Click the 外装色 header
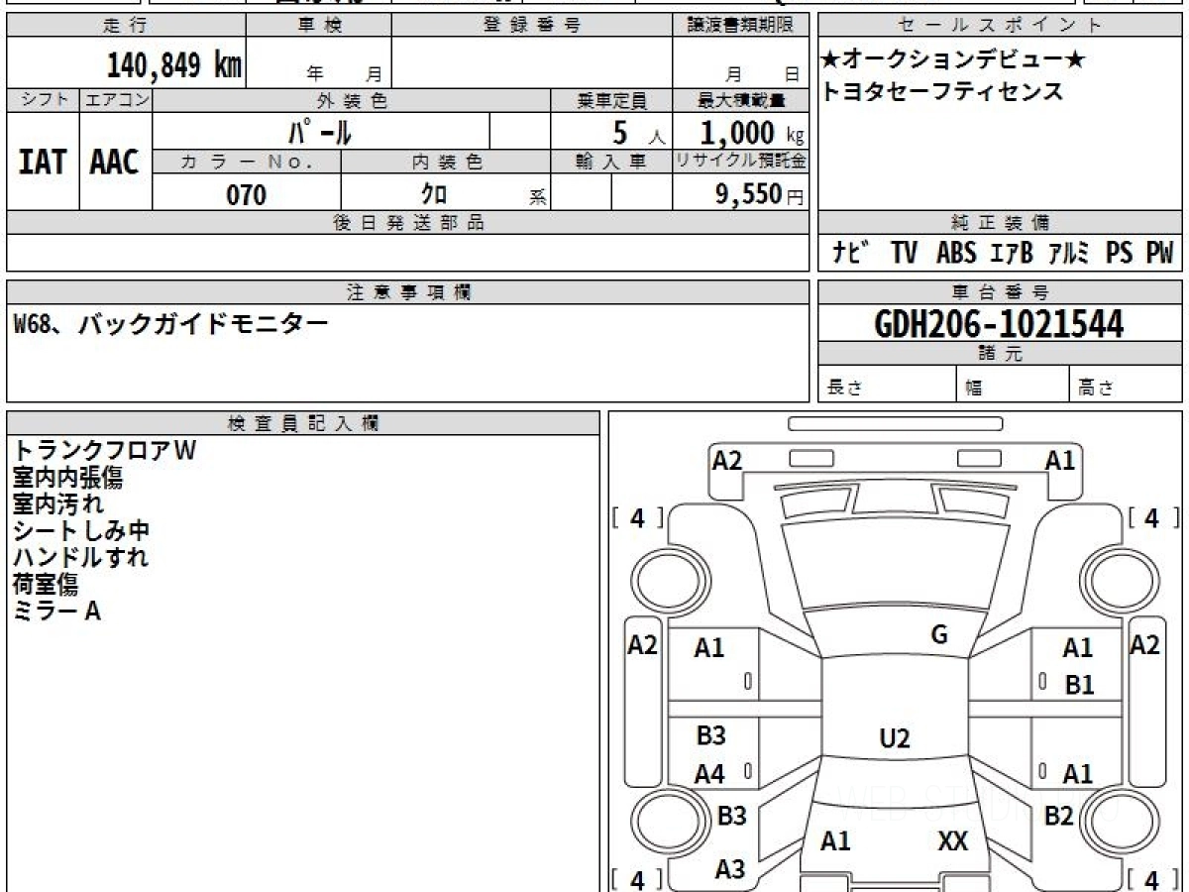The width and height of the screenshot is (1189, 892). click(x=352, y=100)
